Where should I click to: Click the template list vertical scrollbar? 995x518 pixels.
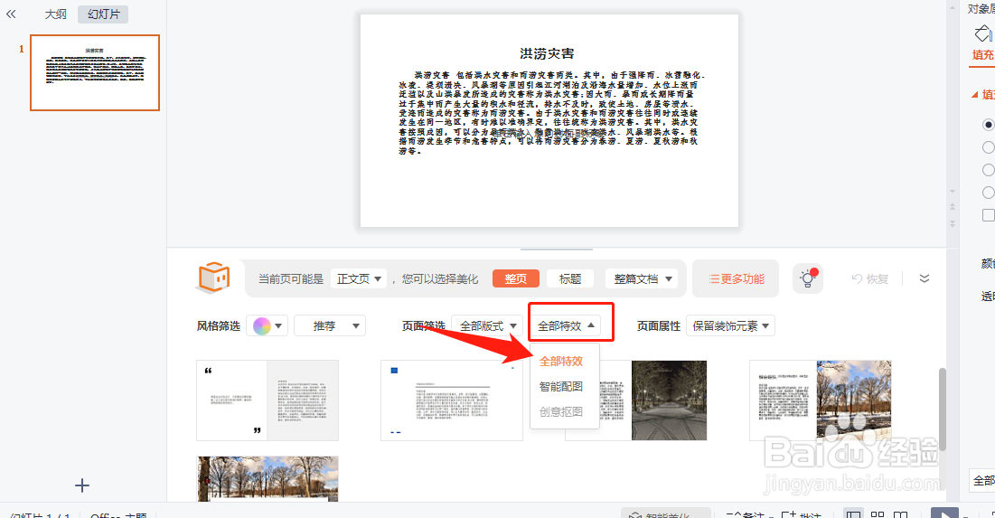pyautogui.click(x=943, y=410)
